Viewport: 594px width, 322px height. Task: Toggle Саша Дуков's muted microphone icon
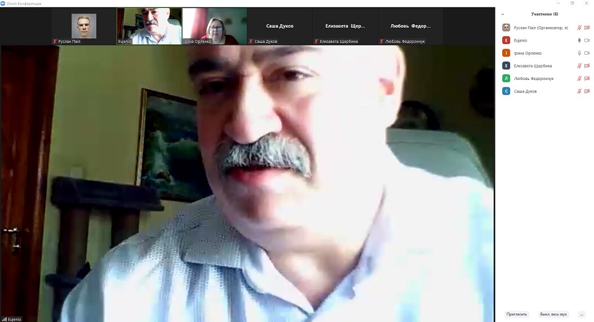click(x=579, y=91)
